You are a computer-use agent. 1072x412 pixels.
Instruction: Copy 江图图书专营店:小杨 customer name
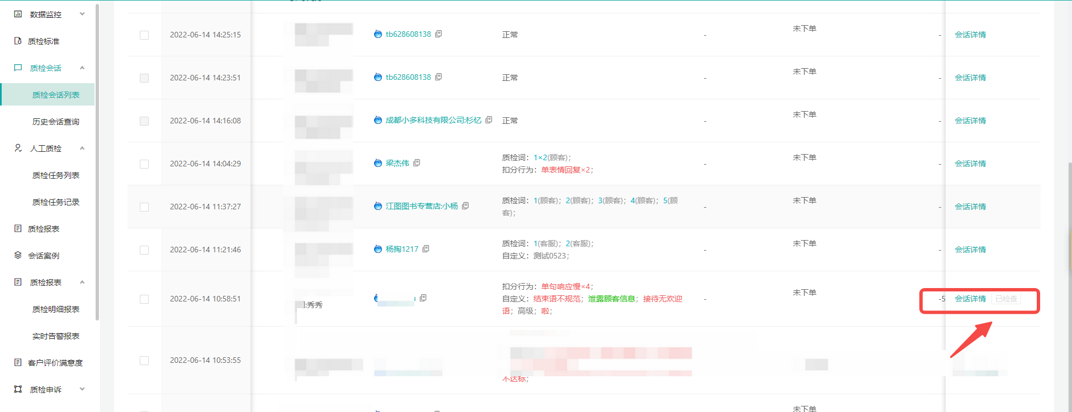point(465,206)
